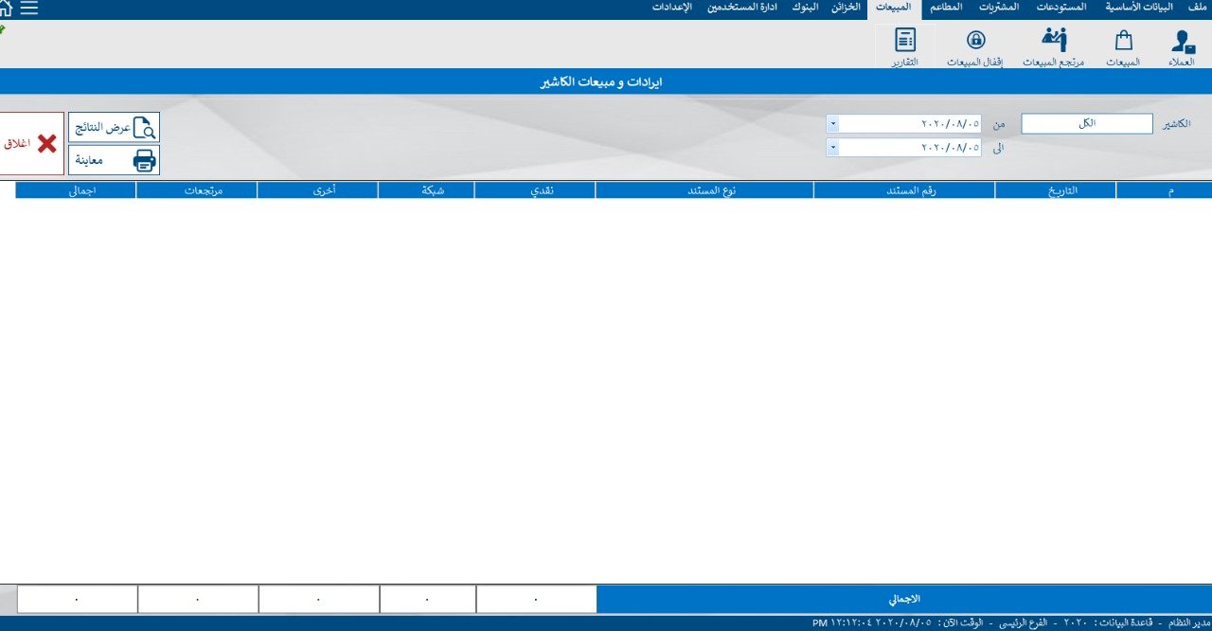Viewport: 1212px width, 631px height.
Task: Open the Reports (التقارير) icon
Action: [905, 47]
